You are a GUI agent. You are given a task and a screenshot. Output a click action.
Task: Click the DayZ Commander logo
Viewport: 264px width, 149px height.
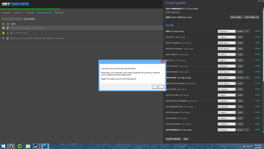(x=15, y=4)
